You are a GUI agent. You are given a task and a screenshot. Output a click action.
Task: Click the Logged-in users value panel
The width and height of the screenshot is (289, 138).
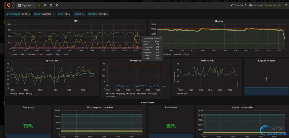266,79
